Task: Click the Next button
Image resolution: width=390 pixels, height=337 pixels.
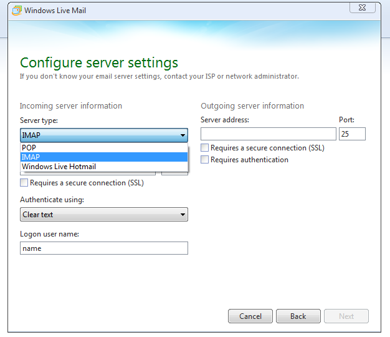Action: (346, 316)
